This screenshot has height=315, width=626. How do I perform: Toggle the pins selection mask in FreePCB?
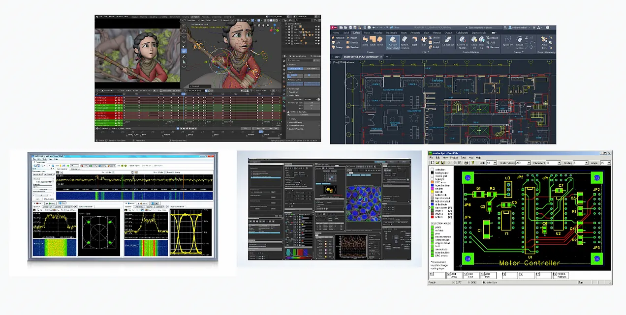pos(432,233)
